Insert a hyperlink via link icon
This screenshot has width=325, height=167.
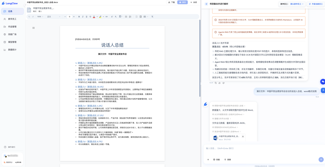coord(107,17)
